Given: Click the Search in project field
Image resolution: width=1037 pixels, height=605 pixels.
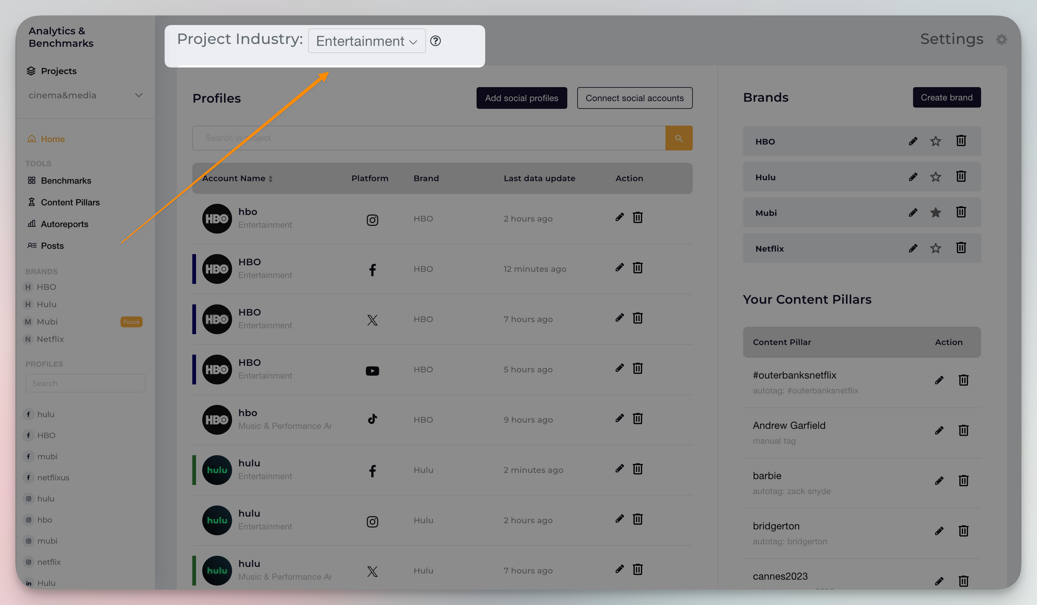Looking at the screenshot, I should 429,138.
